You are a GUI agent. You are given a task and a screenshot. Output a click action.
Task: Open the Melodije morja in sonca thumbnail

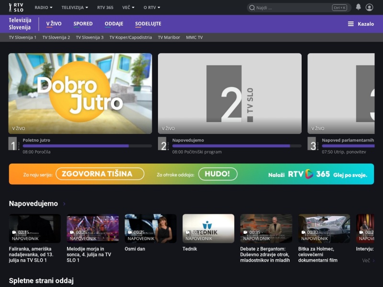click(92, 229)
